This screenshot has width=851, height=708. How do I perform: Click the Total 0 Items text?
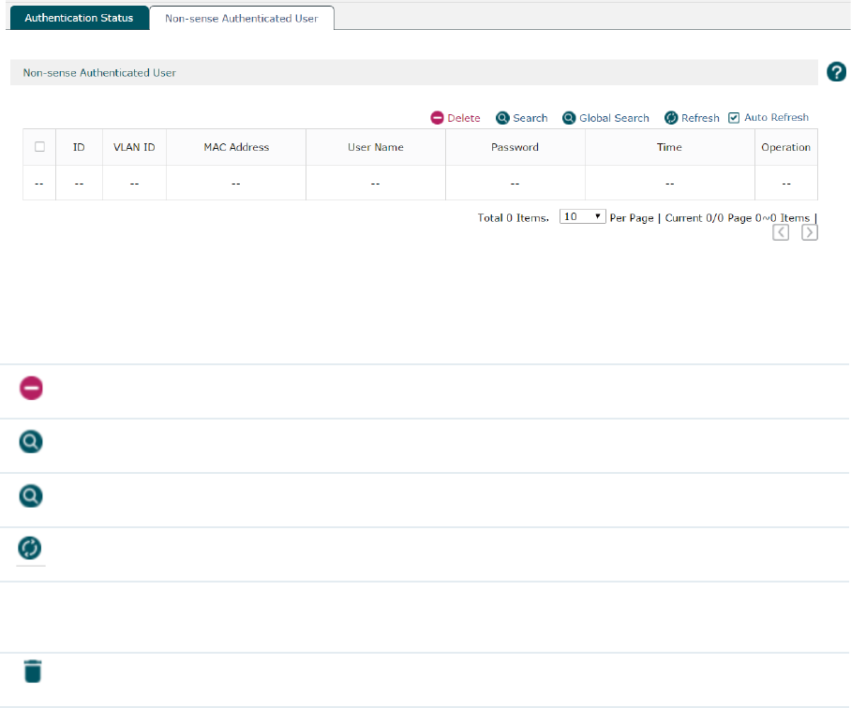click(x=513, y=218)
